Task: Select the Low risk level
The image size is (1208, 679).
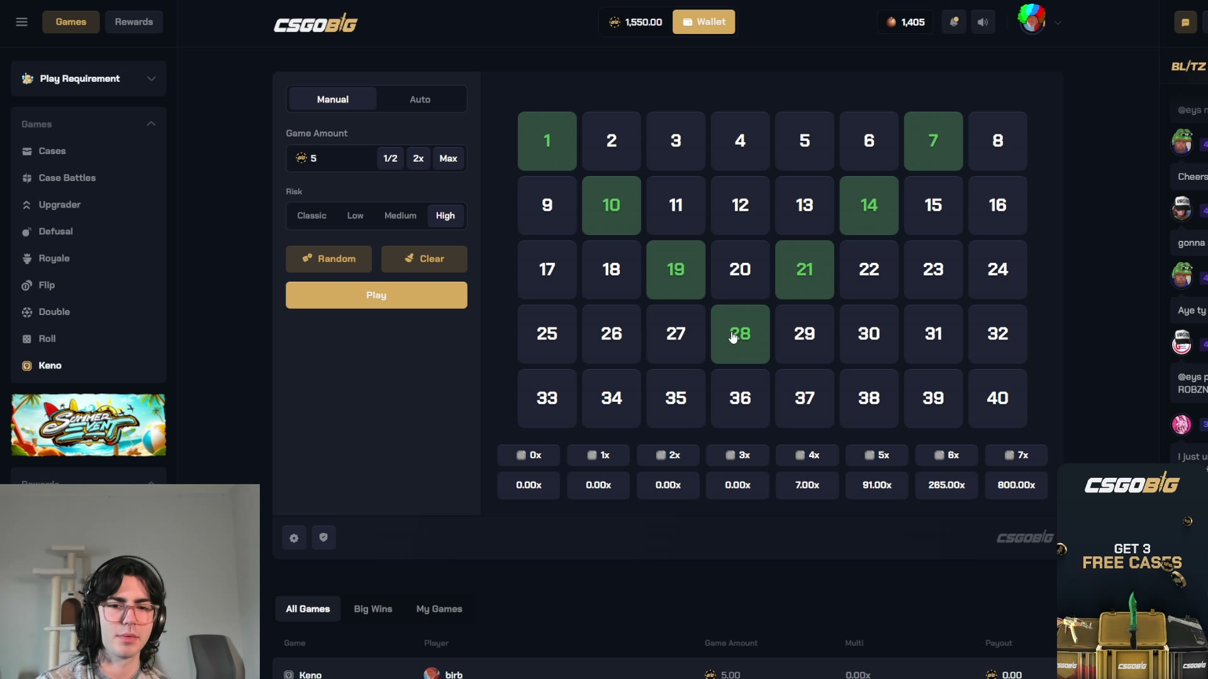Action: (x=355, y=216)
